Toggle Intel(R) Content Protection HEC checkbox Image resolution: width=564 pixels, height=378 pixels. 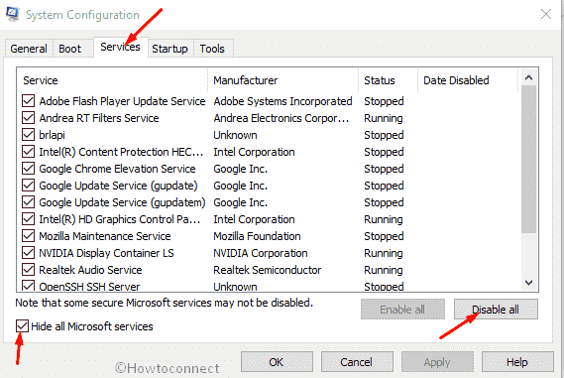(x=28, y=152)
